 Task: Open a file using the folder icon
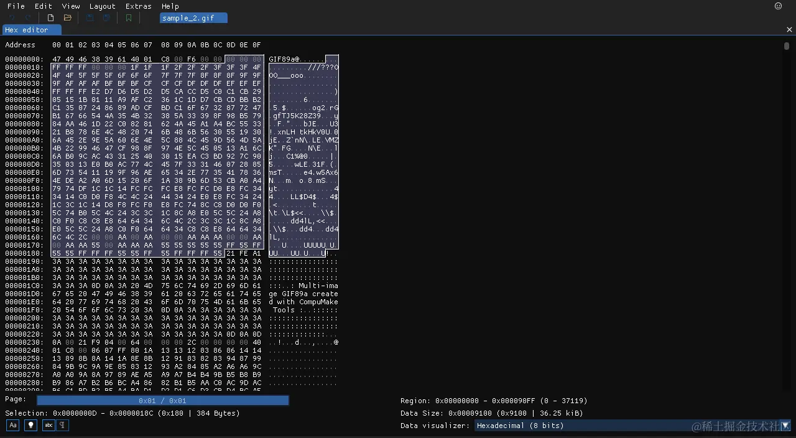coord(68,18)
